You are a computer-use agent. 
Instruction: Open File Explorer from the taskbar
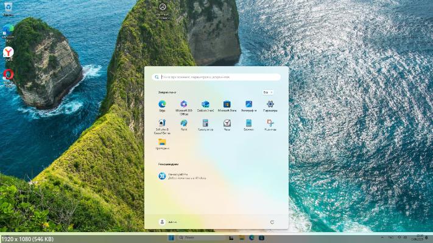(241, 238)
